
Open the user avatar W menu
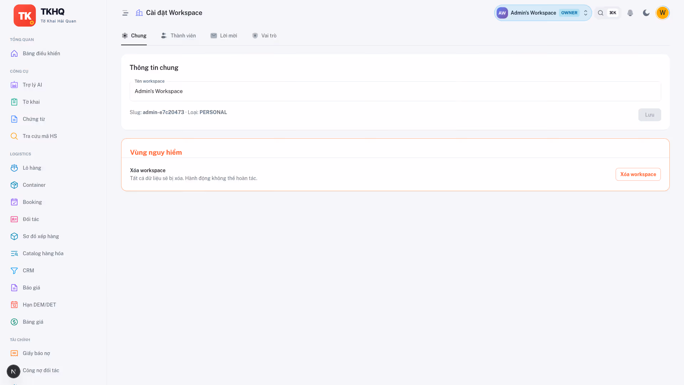663,13
